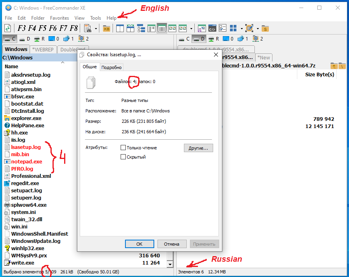Click the F5 copy button
The image size is (349, 277).
pos(42,29)
